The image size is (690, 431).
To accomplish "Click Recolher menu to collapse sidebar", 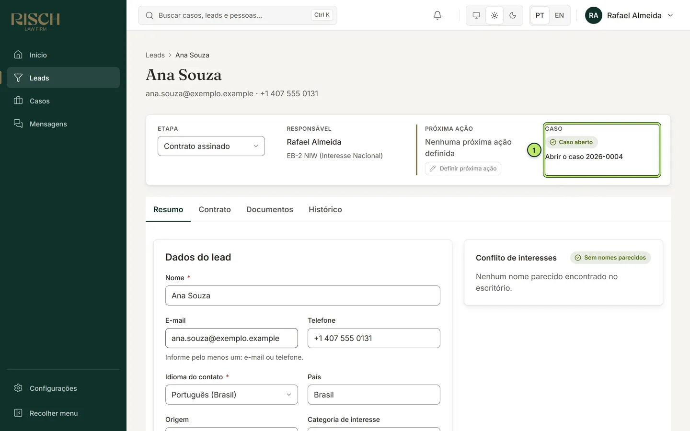I will pyautogui.click(x=63, y=413).
